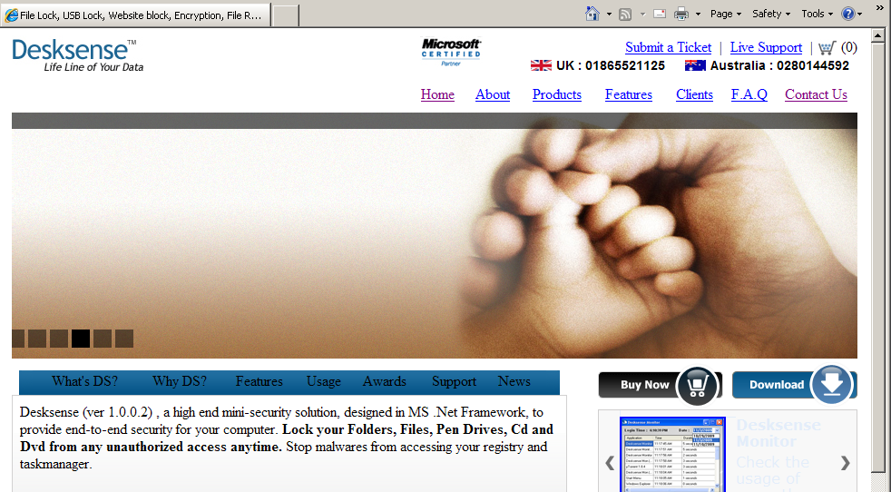
Task: Open the Contact Us link
Action: pyautogui.click(x=816, y=94)
